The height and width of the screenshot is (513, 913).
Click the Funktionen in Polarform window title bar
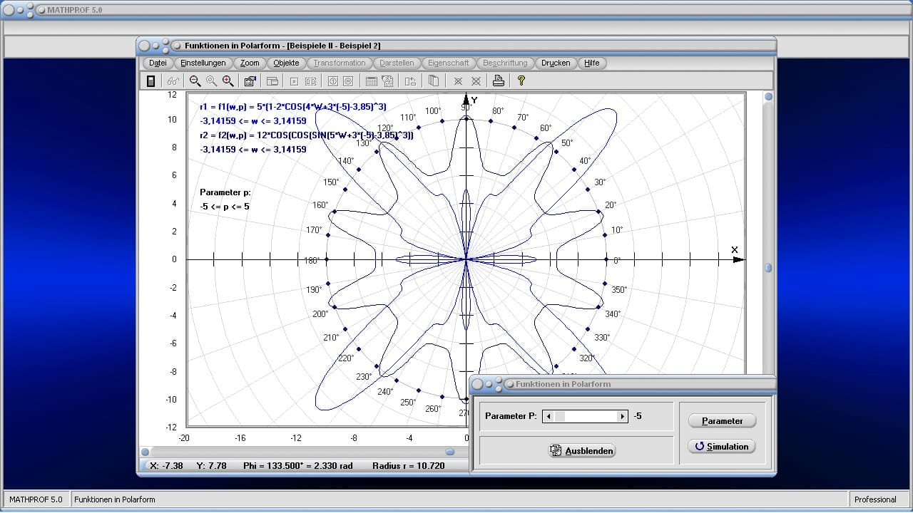[x=456, y=46]
